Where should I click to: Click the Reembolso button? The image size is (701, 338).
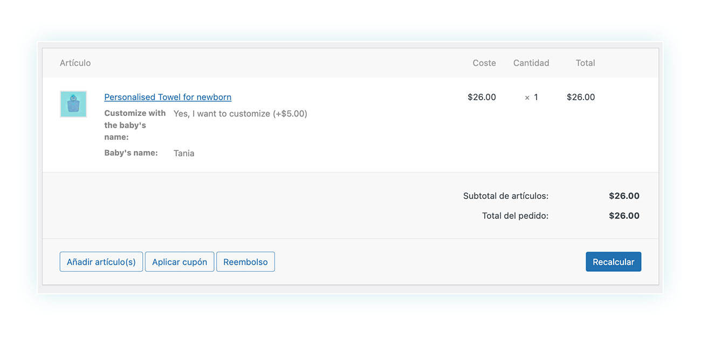click(245, 262)
